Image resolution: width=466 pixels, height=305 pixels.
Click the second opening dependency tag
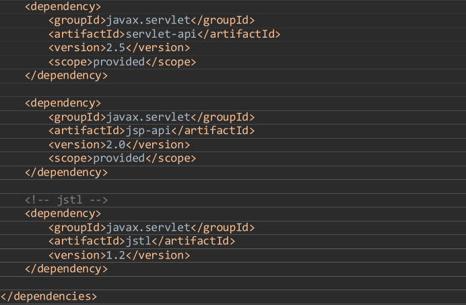(x=63, y=103)
